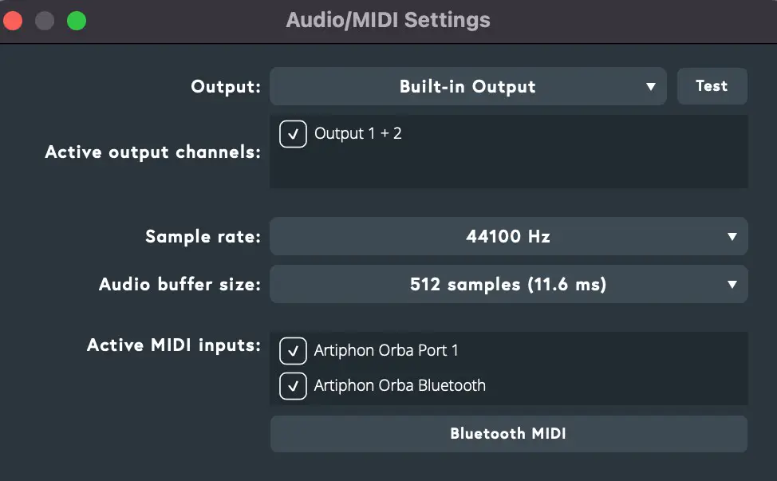This screenshot has height=481, width=777.
Task: Click the green zoom traffic light
Action: pos(76,20)
